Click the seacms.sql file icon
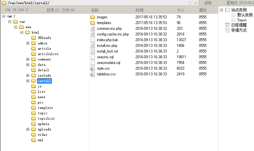Image resolution: width=254 pixels, height=151 pixels. click(x=93, y=57)
